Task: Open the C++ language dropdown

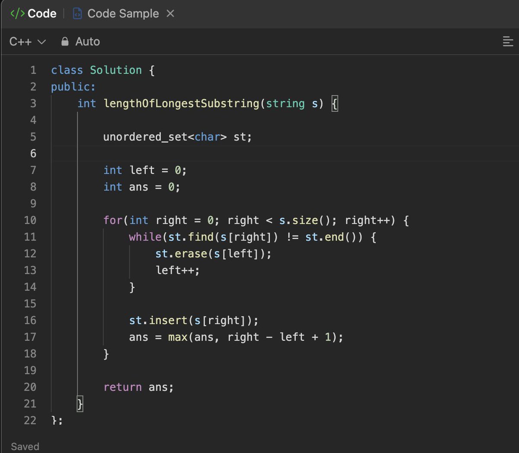Action: [x=27, y=42]
